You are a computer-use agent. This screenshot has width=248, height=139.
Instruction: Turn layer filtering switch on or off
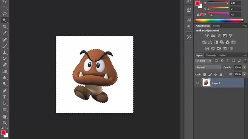pyautogui.click(x=245, y=61)
